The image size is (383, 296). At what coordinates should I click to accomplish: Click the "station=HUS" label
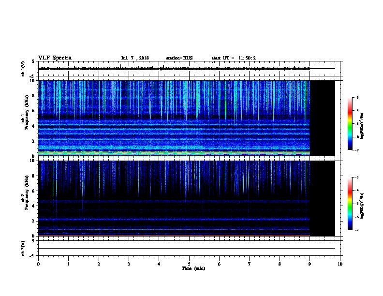click(179, 58)
